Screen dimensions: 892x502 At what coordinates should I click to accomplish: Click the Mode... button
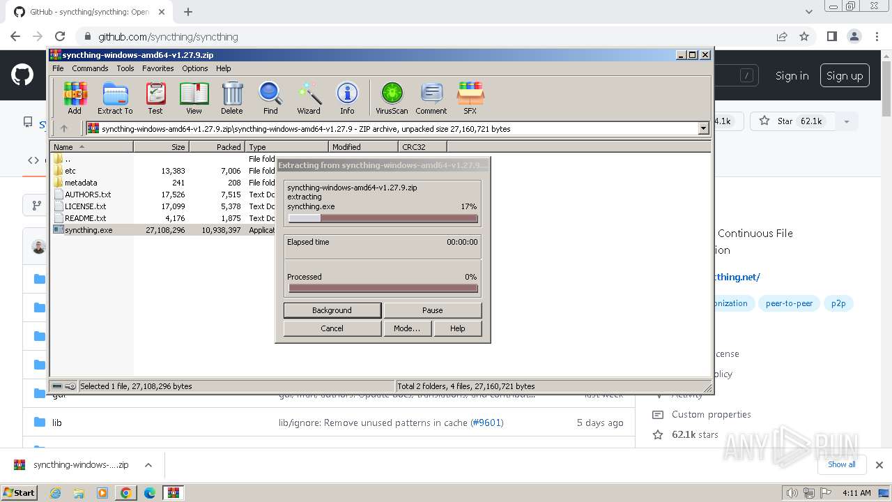407,328
